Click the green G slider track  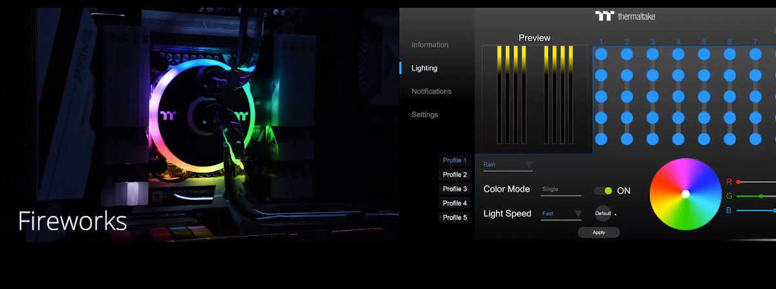click(x=757, y=196)
